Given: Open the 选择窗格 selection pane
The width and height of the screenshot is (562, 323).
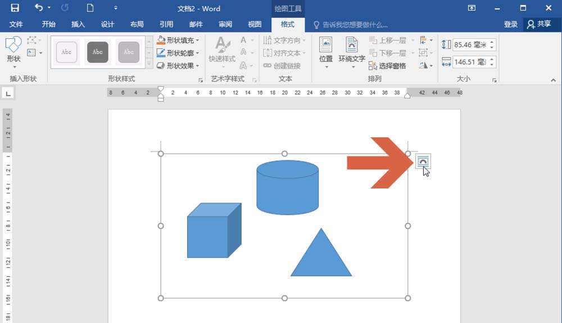Looking at the screenshot, I should click(387, 66).
